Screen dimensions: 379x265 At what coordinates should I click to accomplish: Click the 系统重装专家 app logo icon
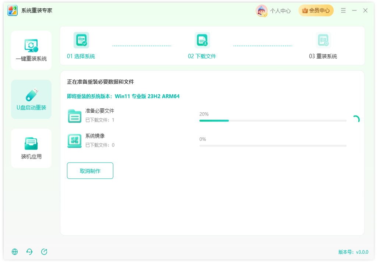pyautogui.click(x=13, y=10)
